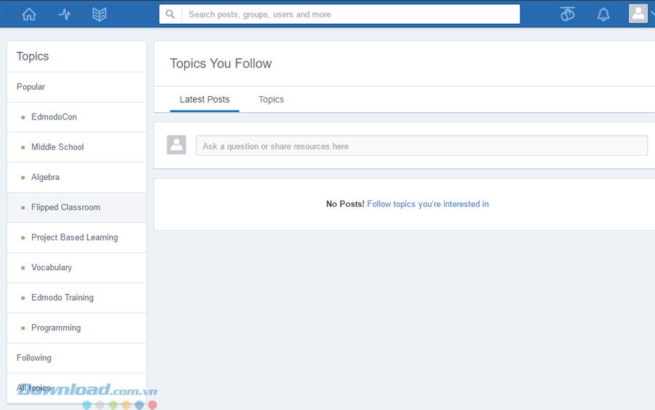This screenshot has width=655, height=410.
Task: Open the notifications bell
Action: (603, 14)
